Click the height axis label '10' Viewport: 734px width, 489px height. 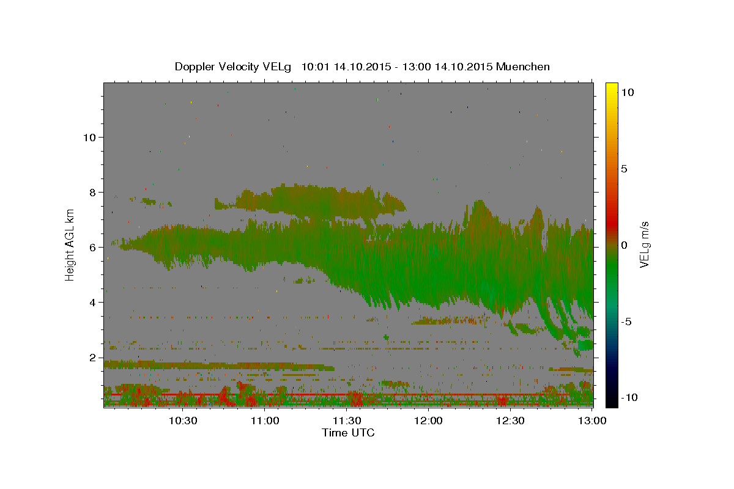pyautogui.click(x=89, y=137)
